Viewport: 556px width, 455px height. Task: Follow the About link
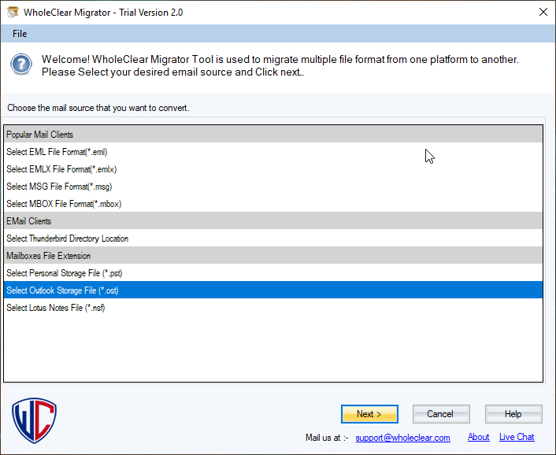coord(478,437)
